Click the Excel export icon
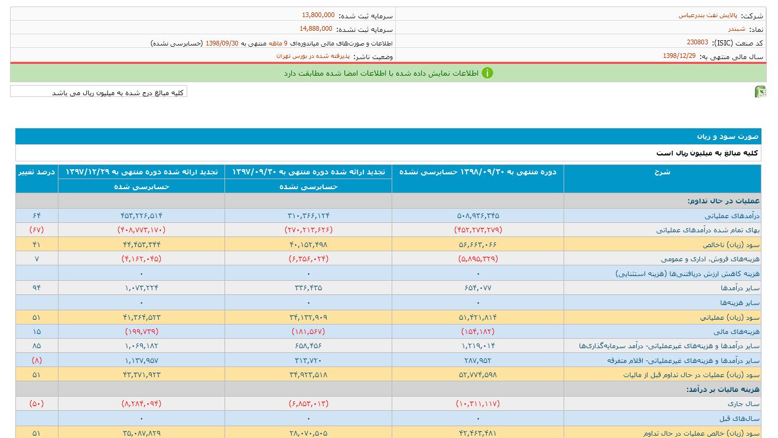This screenshot has width=778, height=438. [760, 92]
